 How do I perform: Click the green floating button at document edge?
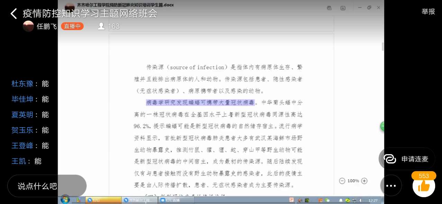pos(382,127)
